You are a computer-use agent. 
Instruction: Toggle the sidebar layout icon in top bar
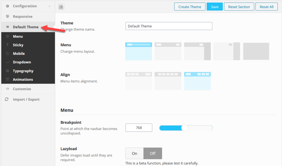click(61, 7)
